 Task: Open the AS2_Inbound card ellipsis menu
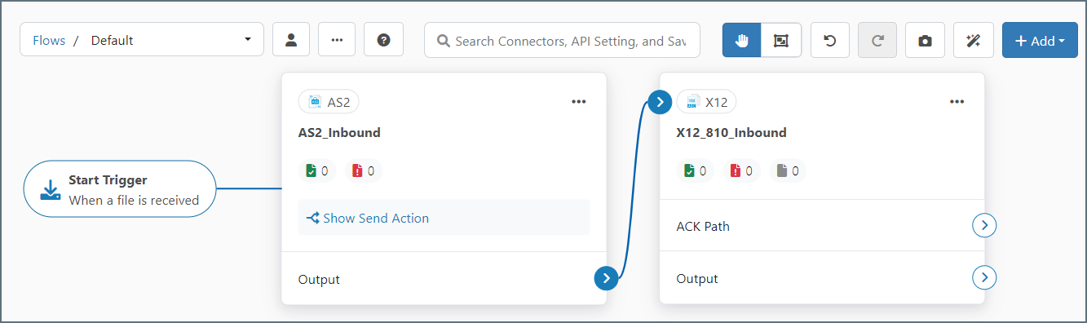pos(579,102)
